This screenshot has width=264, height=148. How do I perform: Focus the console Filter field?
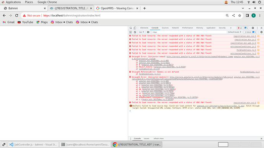(x=189, y=32)
